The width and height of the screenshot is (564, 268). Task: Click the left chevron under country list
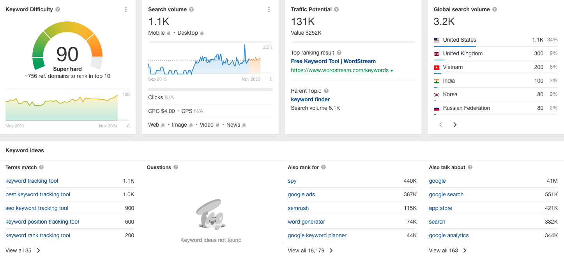pyautogui.click(x=440, y=125)
